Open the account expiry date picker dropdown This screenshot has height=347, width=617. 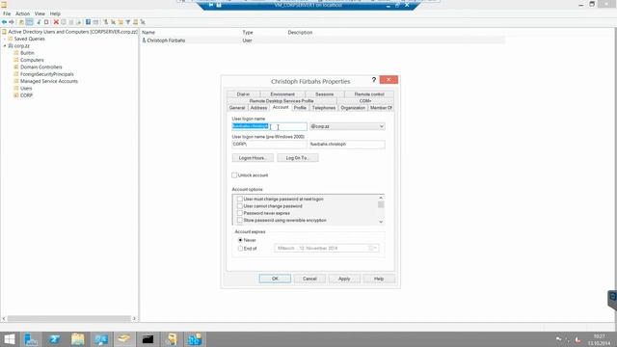click(x=373, y=249)
